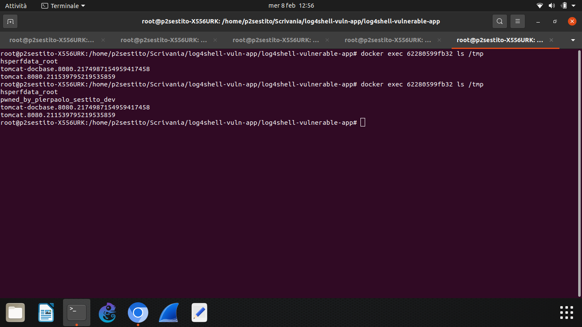This screenshot has width=582, height=327.
Task: Switch to the second terminal tab
Action: [164, 40]
